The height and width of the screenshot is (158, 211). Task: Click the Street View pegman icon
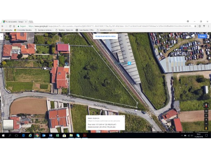tap(206, 128)
